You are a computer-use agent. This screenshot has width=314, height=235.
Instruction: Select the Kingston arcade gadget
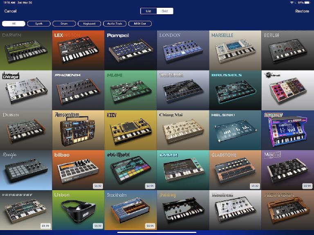click(x=288, y=130)
